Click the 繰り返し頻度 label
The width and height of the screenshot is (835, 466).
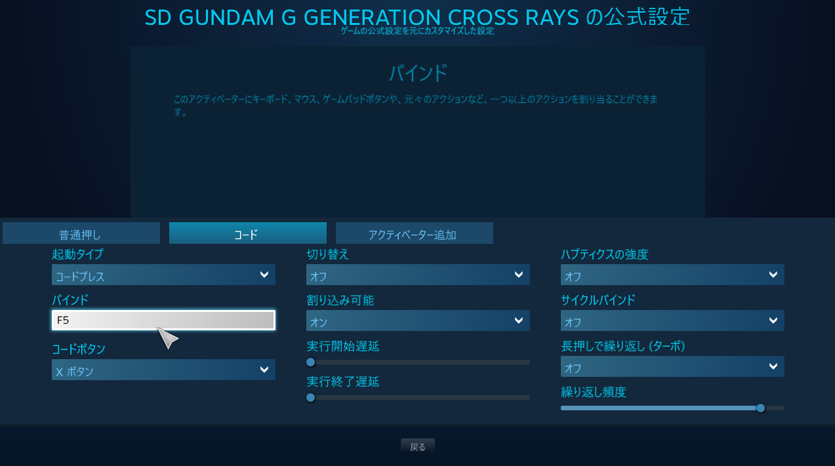594,392
